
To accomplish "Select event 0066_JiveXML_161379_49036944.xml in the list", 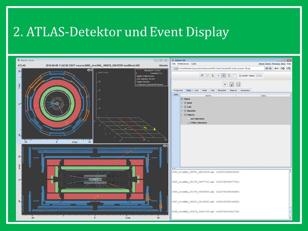I will tap(206, 192).
